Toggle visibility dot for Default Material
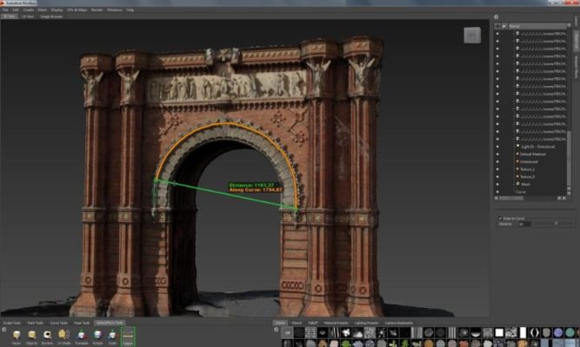 497,153
